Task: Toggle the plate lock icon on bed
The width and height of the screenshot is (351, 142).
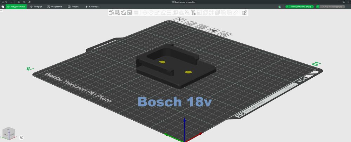Action: click(x=213, y=30)
